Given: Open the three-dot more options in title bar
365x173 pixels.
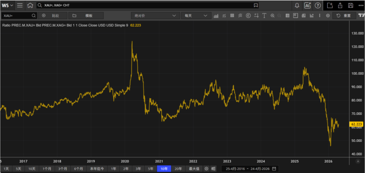Looking at the screenshot, I should click(x=361, y=5).
